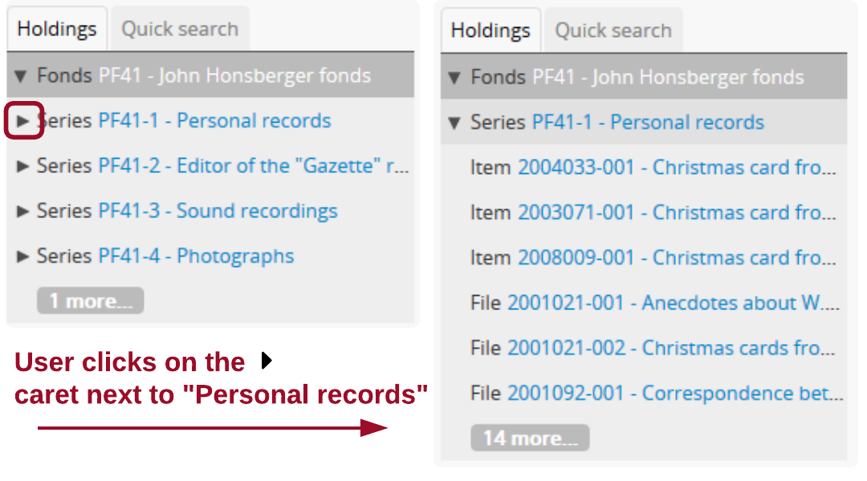Screen dimensions: 867x481
Task: Expand the PF41-1 Personal records caret in left panel
Action: 23,121
